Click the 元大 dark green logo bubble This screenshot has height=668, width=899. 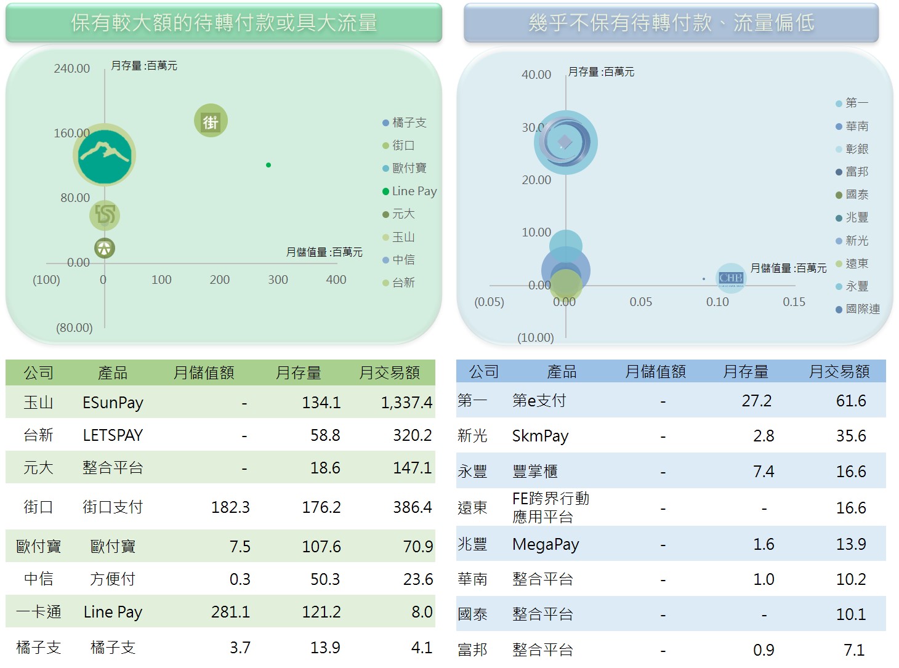coord(105,248)
